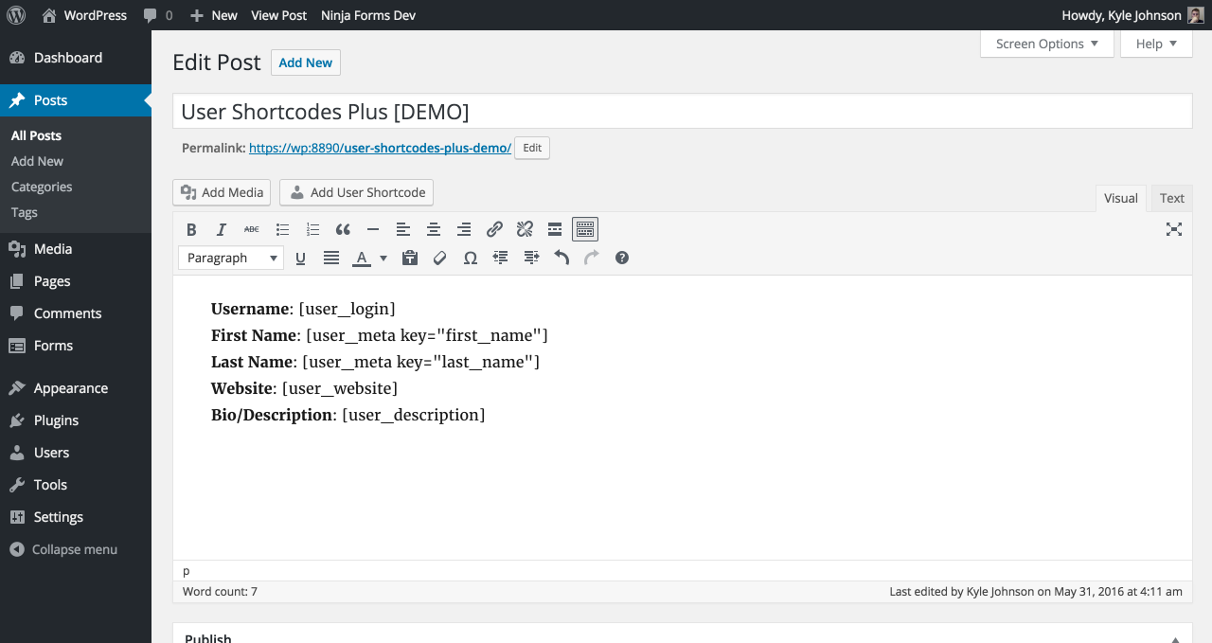Open the post permalink URL

click(x=380, y=148)
